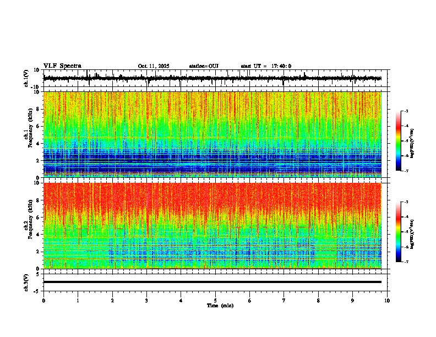Image resolution: width=436 pixels, height=337 pixels.
Task: Click the time axis end label "10"
Action: (387, 301)
